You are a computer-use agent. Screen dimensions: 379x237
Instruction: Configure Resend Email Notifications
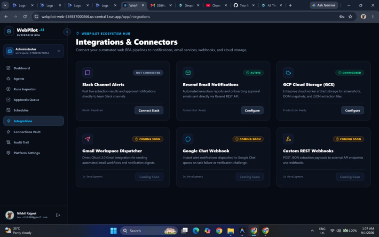tap(252, 111)
